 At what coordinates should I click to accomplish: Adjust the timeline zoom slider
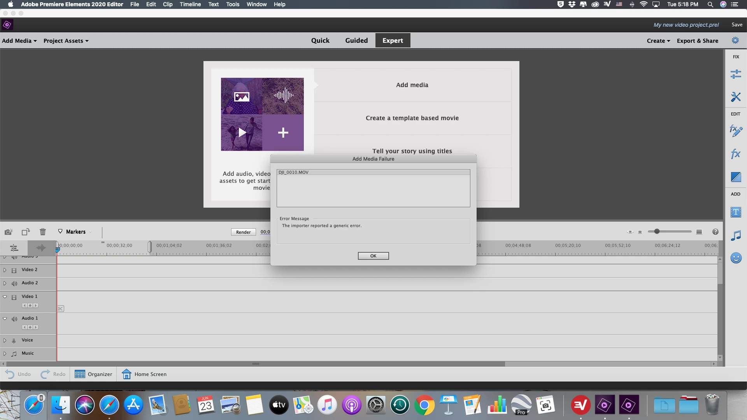[657, 231]
